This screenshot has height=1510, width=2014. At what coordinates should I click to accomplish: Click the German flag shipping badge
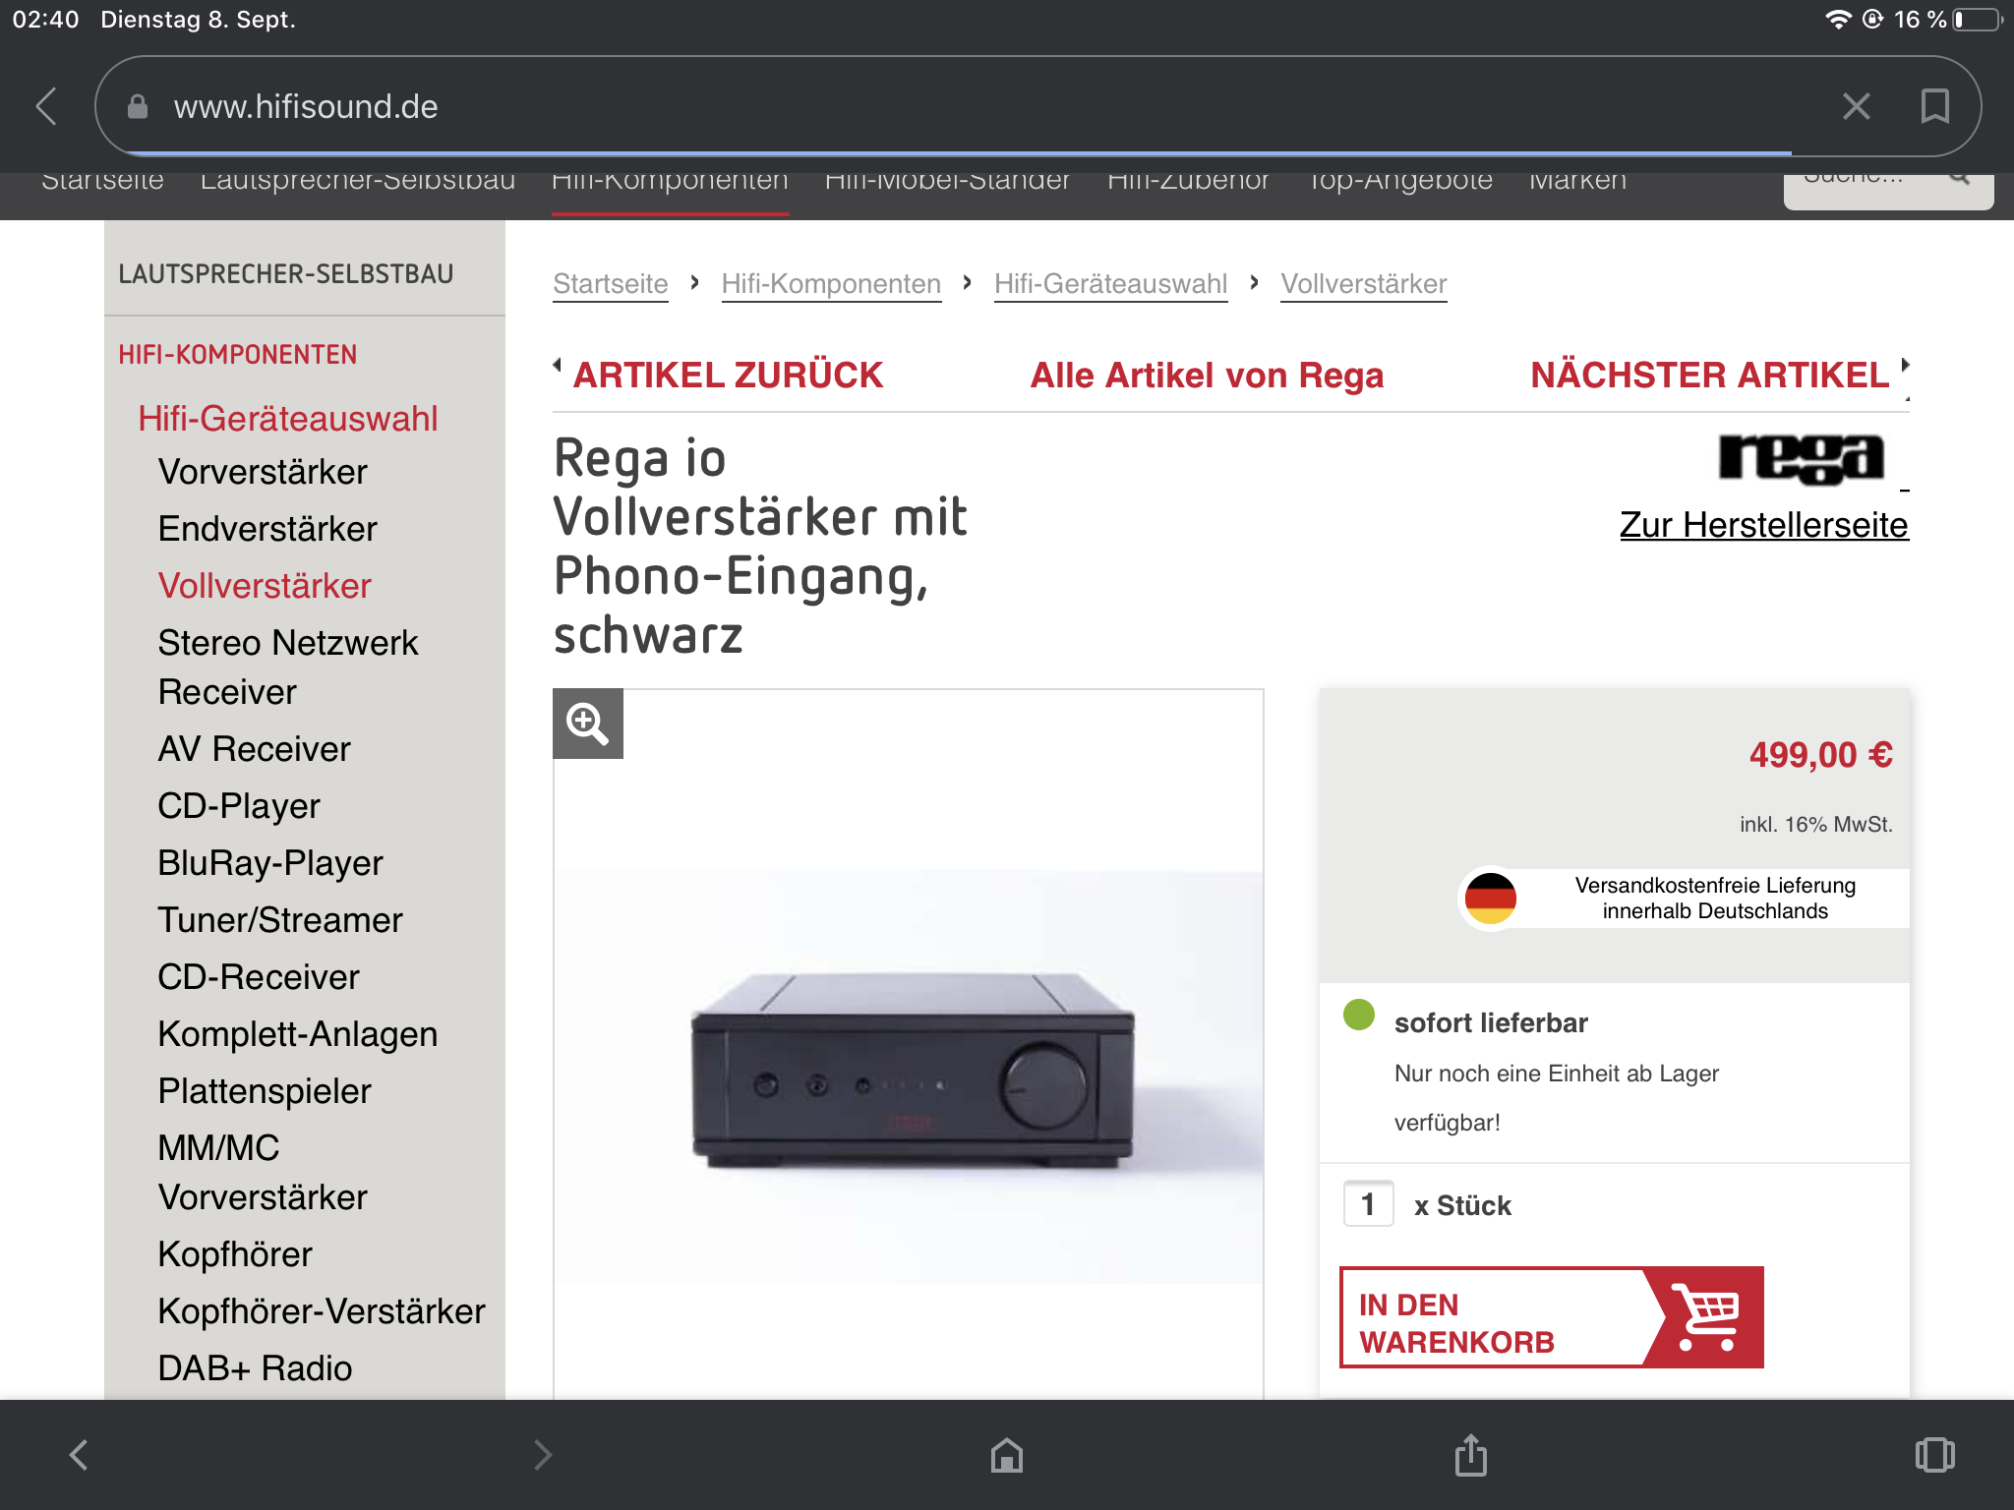[x=1491, y=899]
